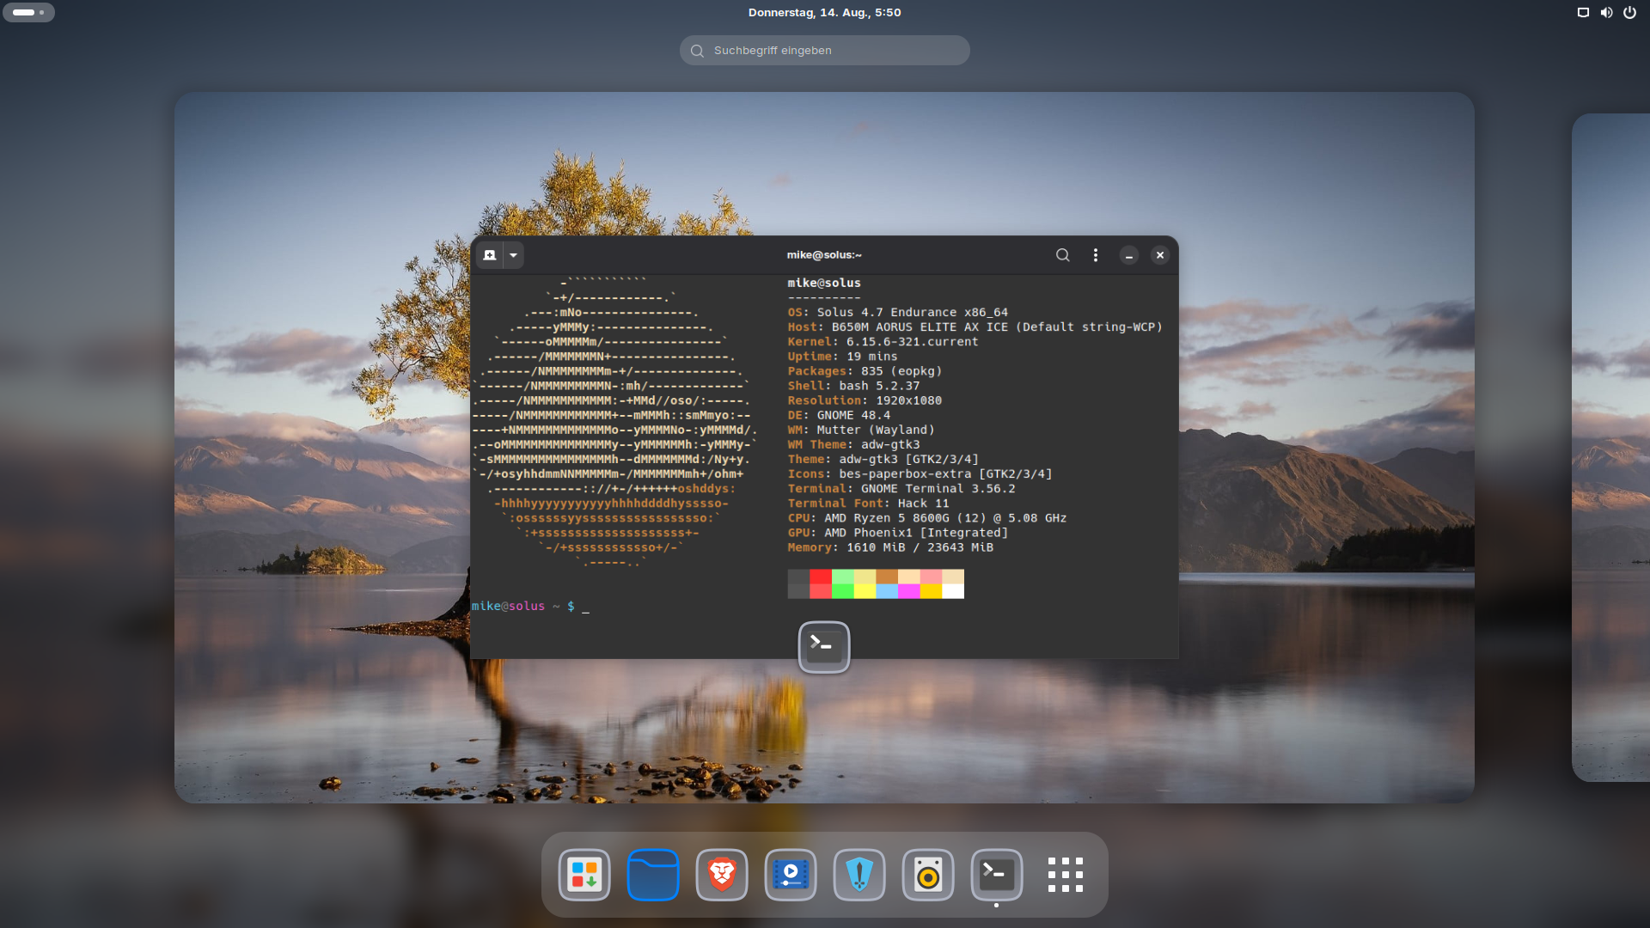Launch the video player from the dock
The height and width of the screenshot is (928, 1650).
coord(791,875)
